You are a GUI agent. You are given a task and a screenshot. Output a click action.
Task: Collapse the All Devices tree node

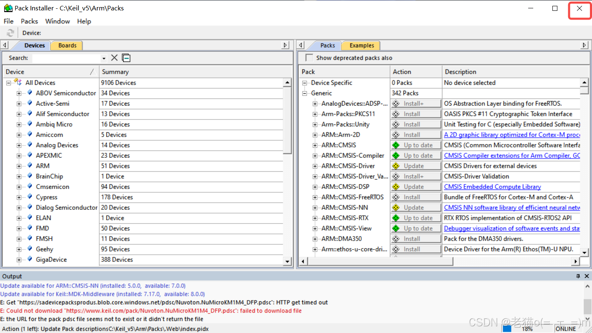click(x=8, y=83)
